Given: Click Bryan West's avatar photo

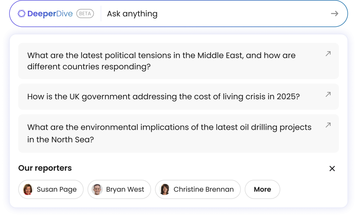Looking at the screenshot, I should [x=97, y=189].
